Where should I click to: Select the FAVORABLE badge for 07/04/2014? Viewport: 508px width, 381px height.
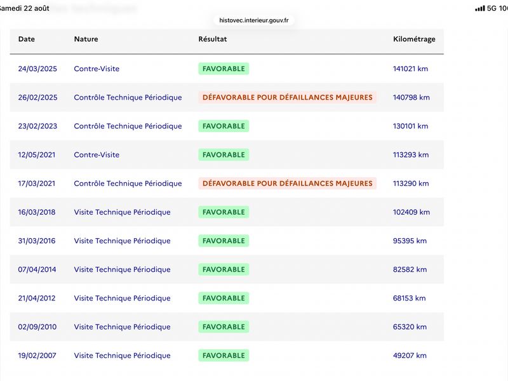(x=224, y=269)
